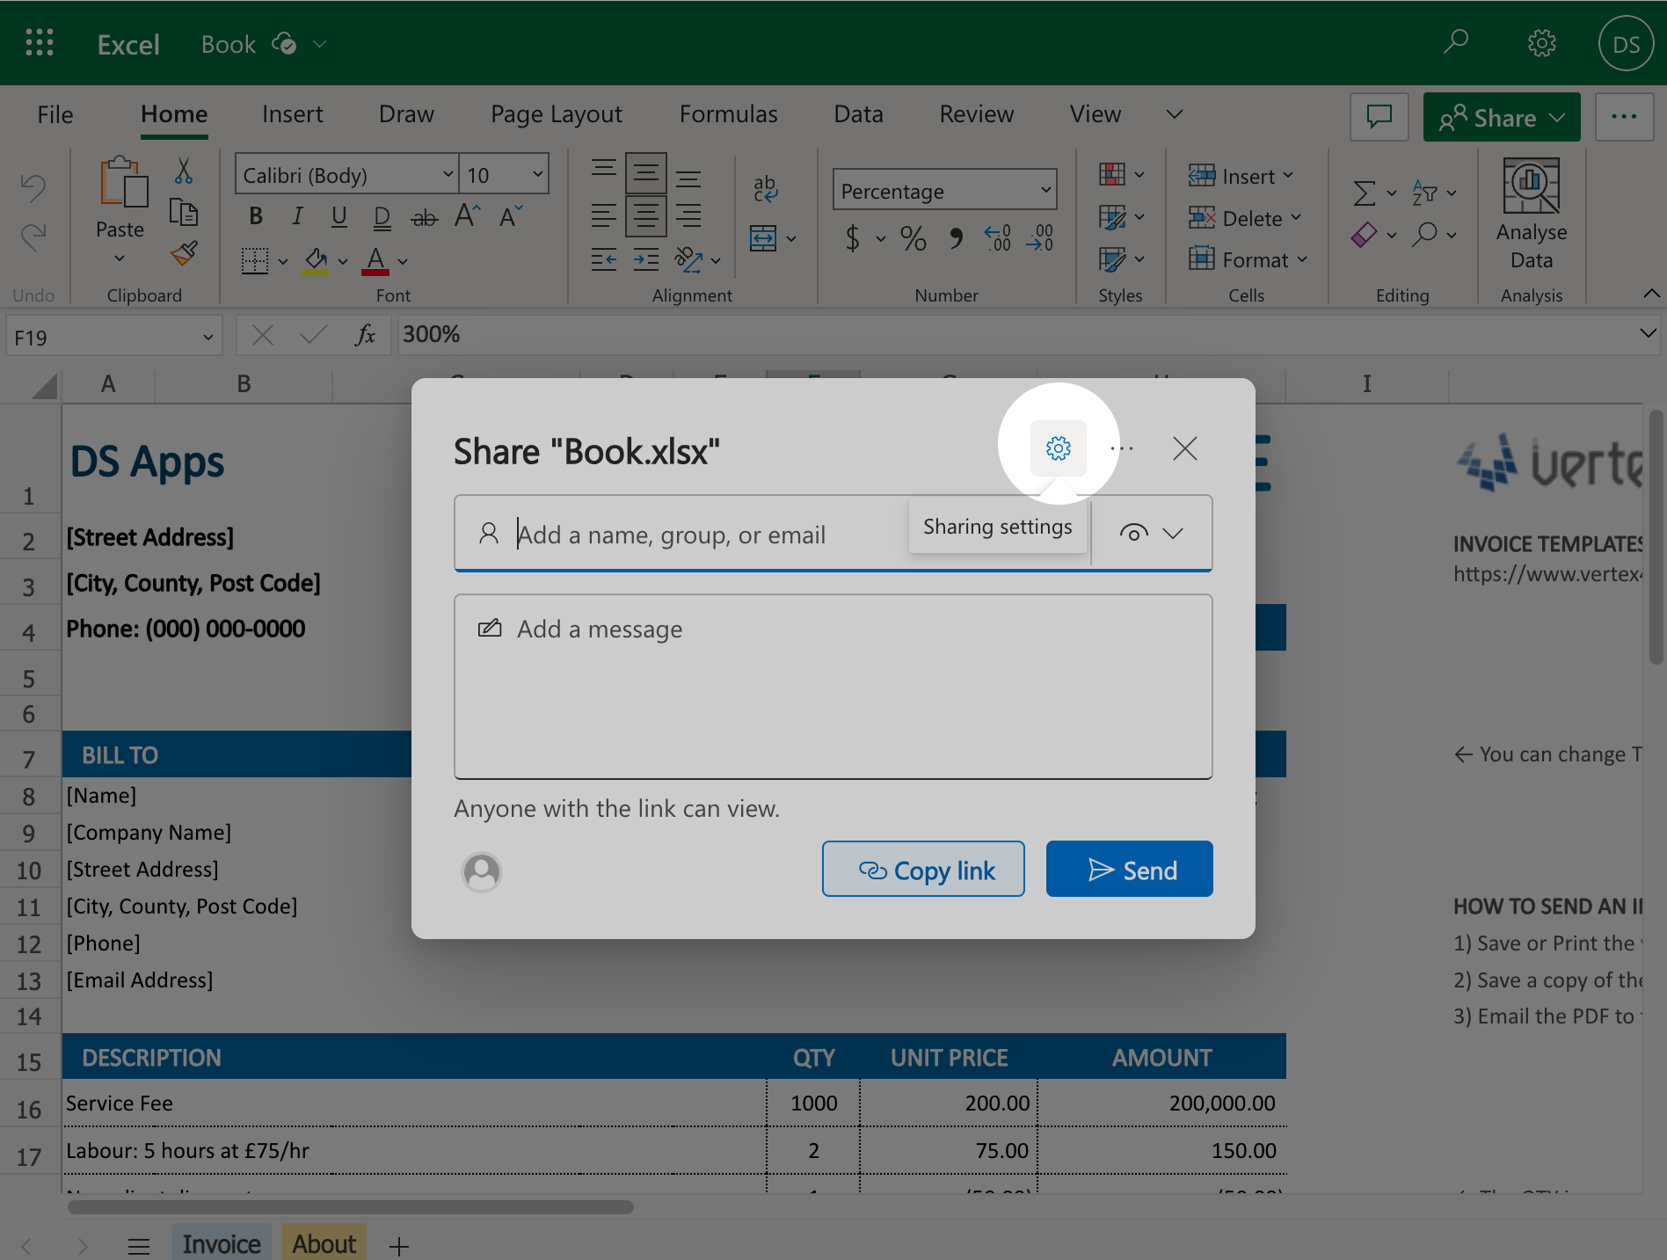Expand the view permission dropdown in share dialog

pyautogui.click(x=1152, y=533)
